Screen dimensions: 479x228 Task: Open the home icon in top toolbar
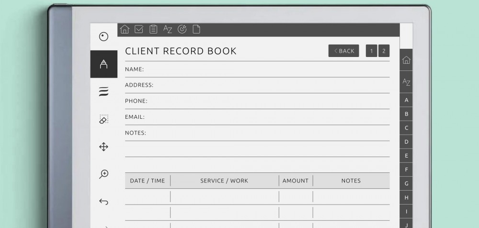click(x=125, y=29)
